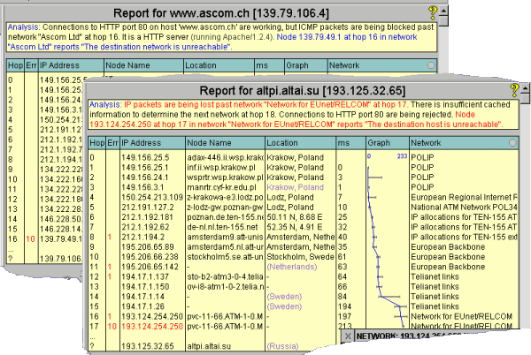Viewport: 531px width, 355px height.
Task: Select IP 139.79.49.1 at hop 16 in ascom.ch
Action: point(60,238)
